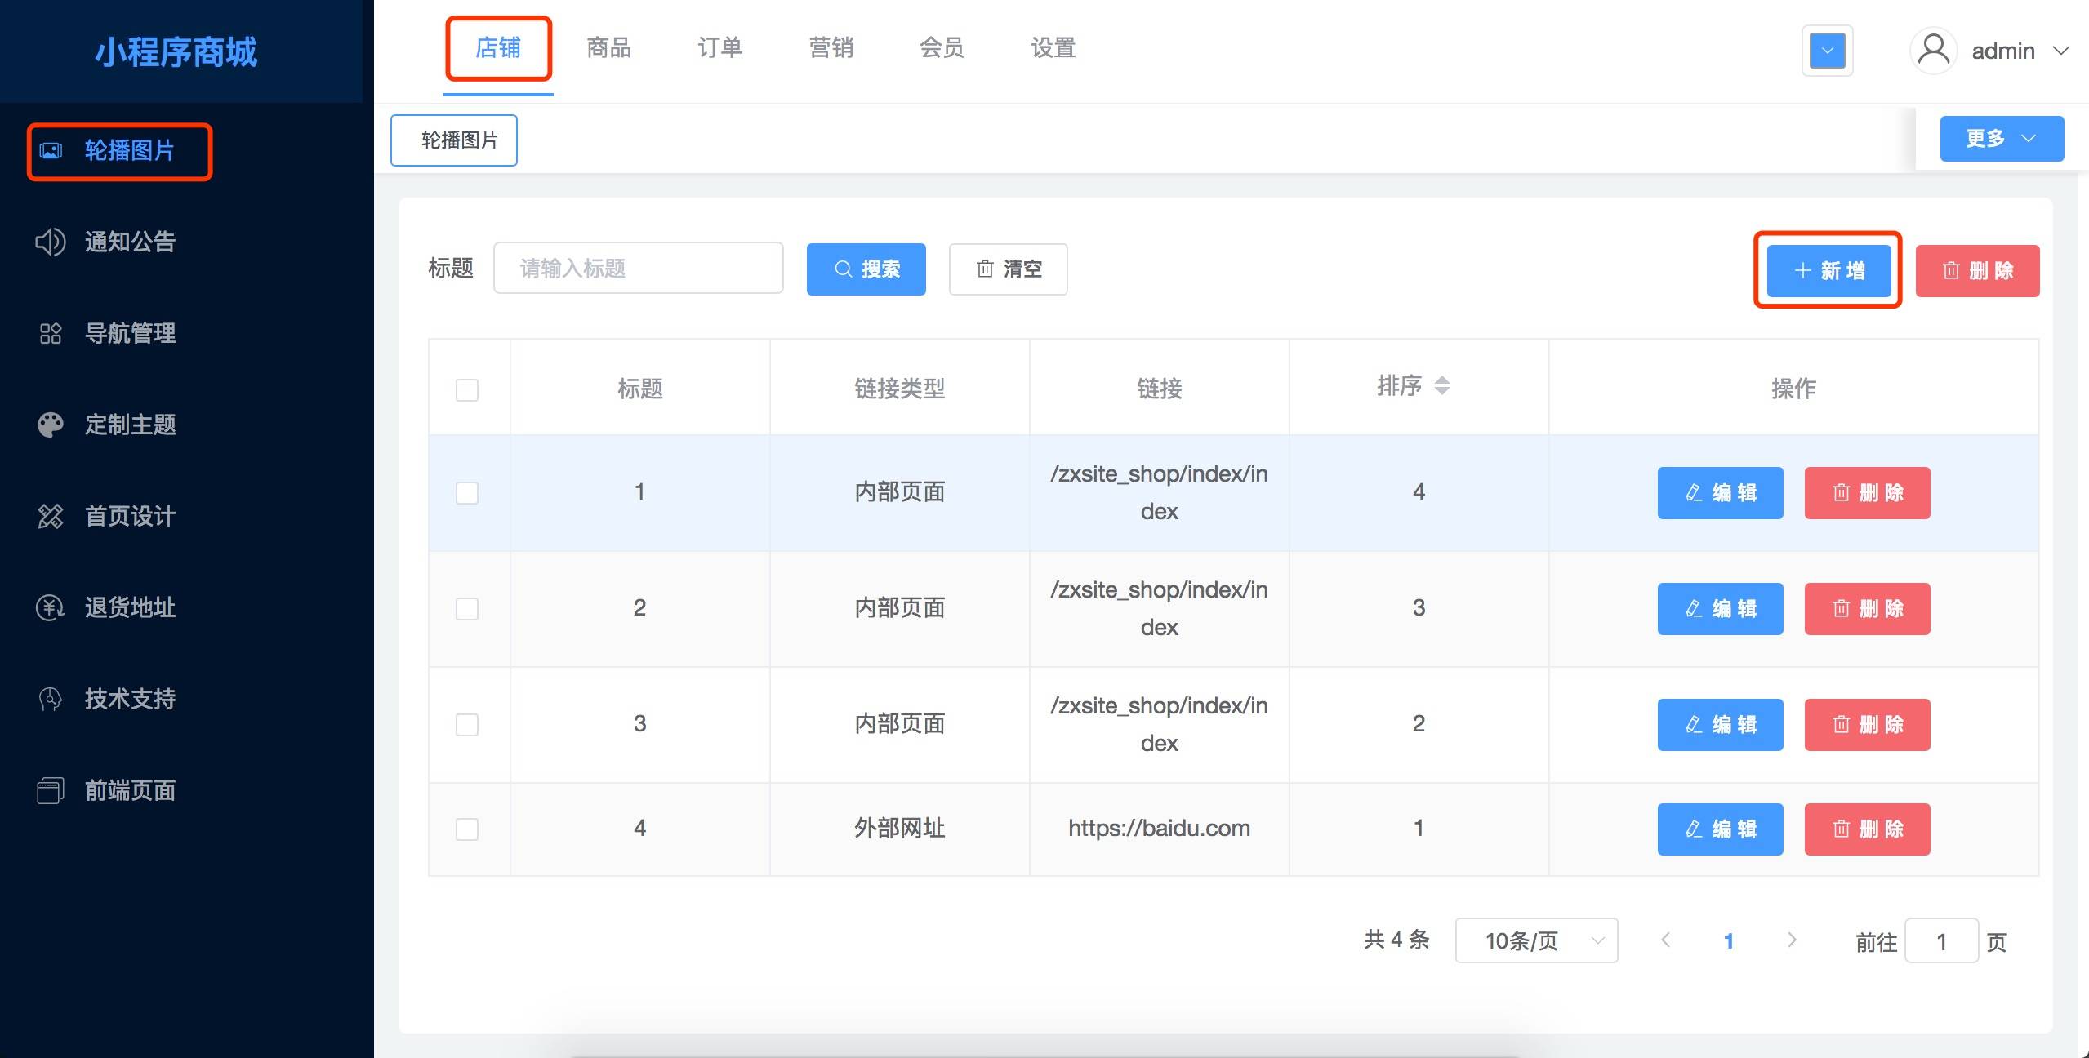Image resolution: width=2089 pixels, height=1058 pixels.
Task: Expand the 更多 dropdown menu
Action: click(2002, 139)
